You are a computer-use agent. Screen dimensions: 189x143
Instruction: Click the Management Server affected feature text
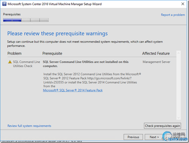coord(156,62)
